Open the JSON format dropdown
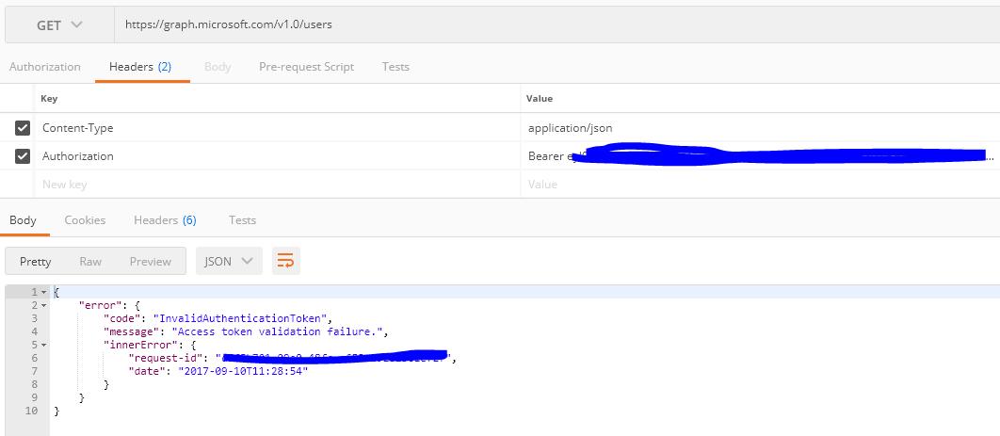This screenshot has width=1000, height=436. tap(229, 261)
